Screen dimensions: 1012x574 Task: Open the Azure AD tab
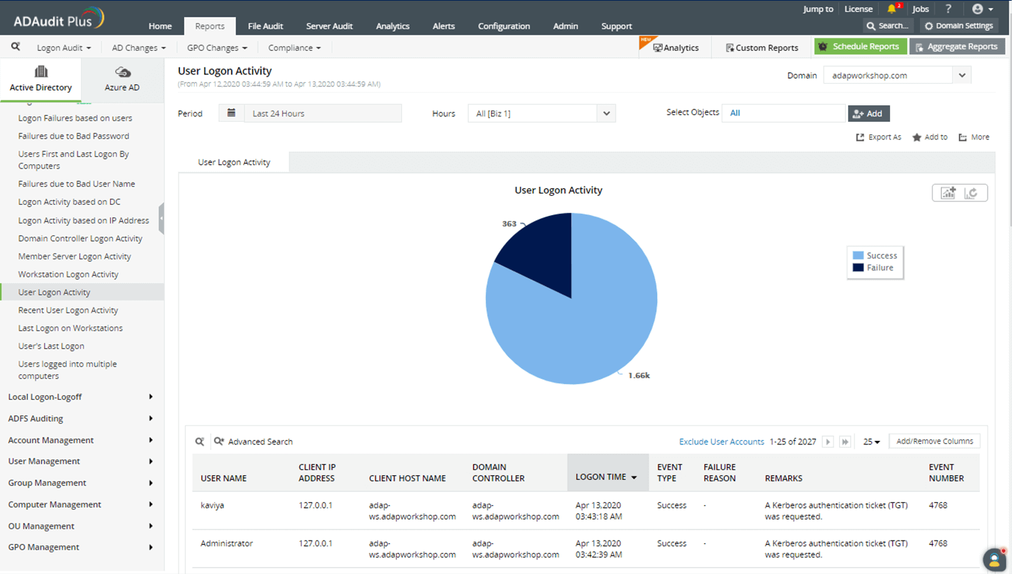pos(122,79)
